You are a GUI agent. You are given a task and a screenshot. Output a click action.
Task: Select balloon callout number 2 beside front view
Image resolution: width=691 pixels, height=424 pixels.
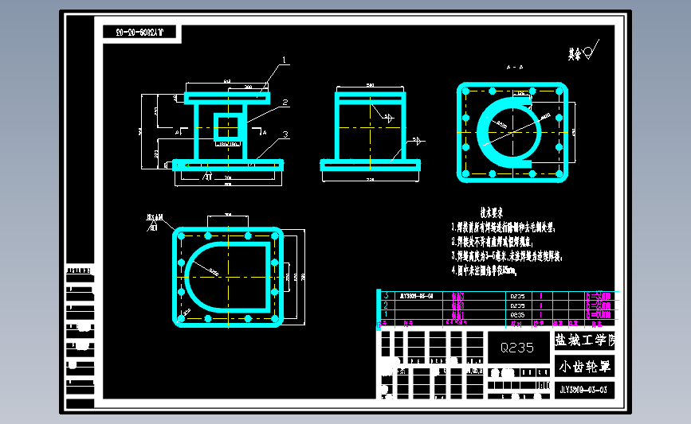285,102
